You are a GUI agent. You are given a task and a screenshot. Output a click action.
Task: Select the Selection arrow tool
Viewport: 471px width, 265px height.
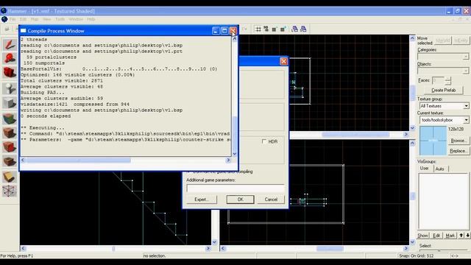10,45
